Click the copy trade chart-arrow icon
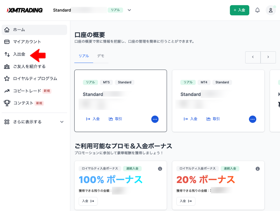This screenshot has width=280, height=211. click(7, 91)
